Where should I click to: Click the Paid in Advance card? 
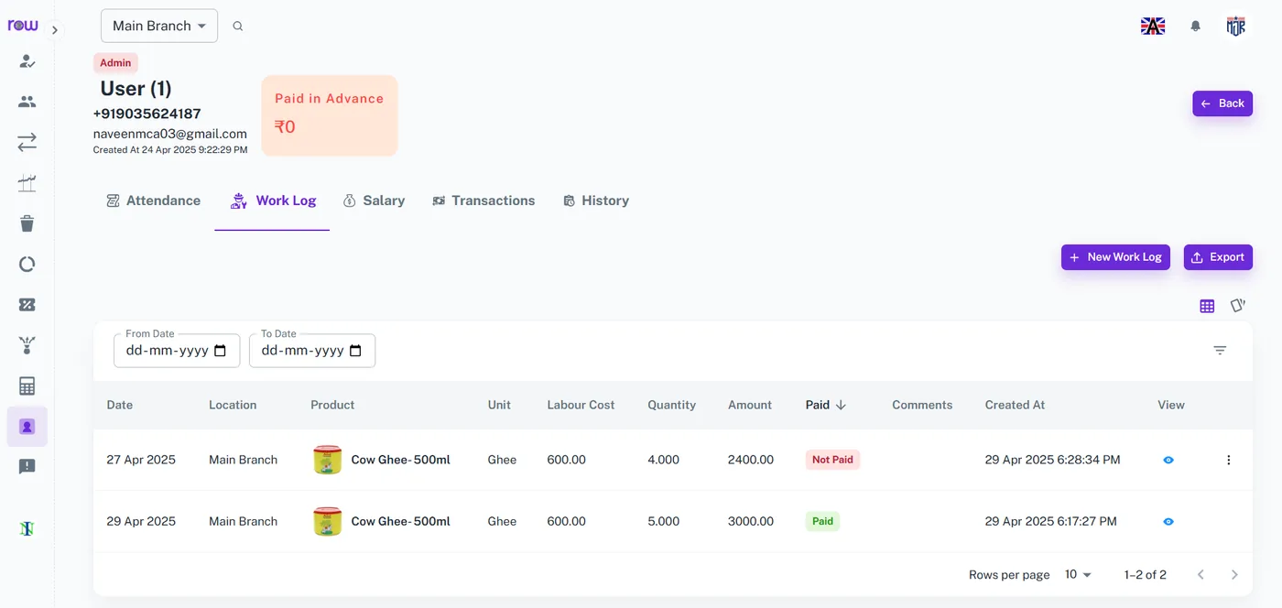tap(330, 115)
